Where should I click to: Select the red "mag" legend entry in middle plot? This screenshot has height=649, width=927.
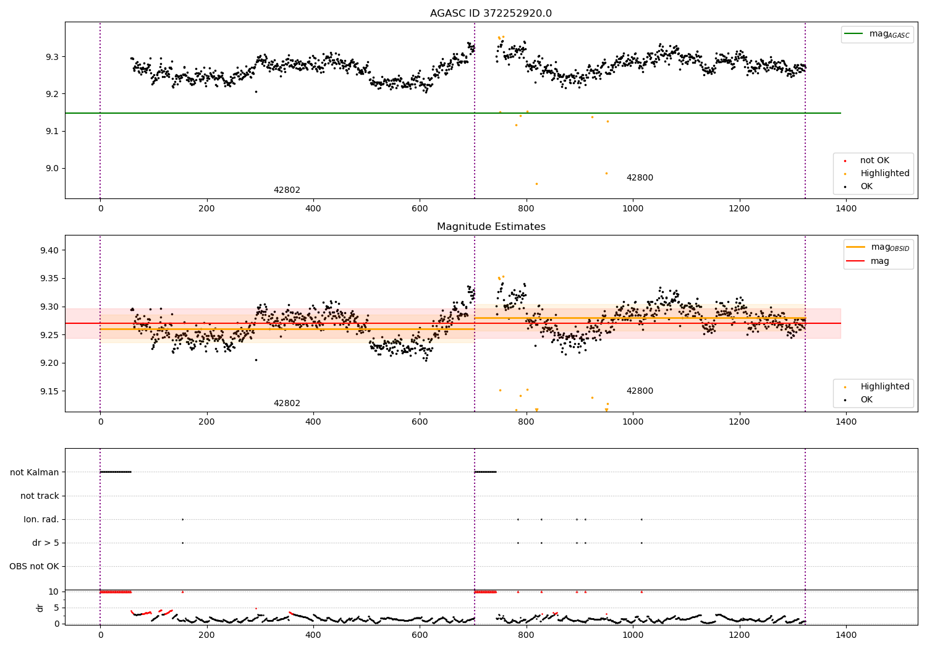868,261
